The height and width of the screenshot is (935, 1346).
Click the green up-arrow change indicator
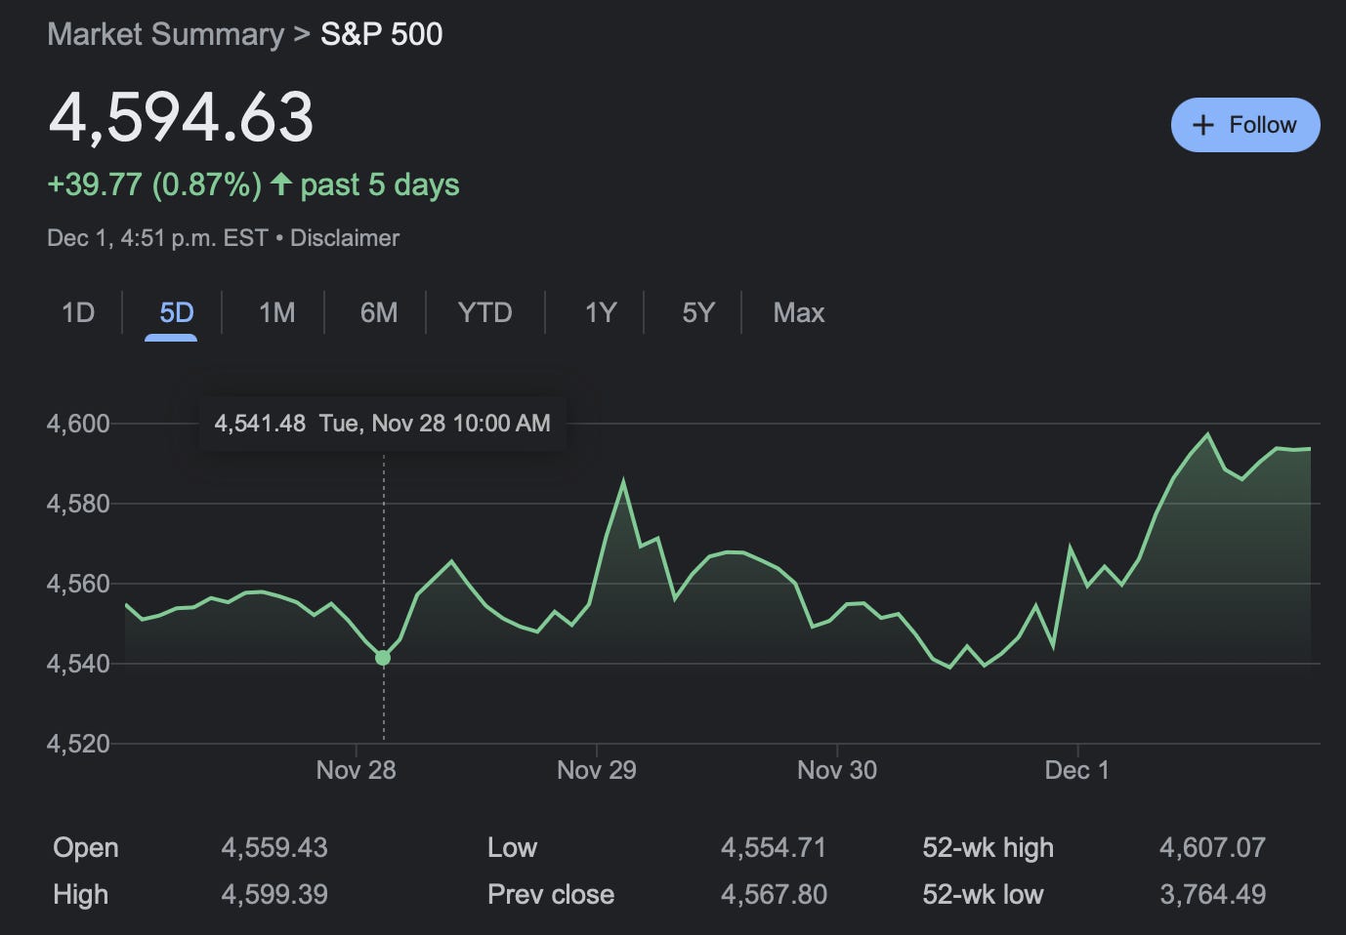point(281,183)
